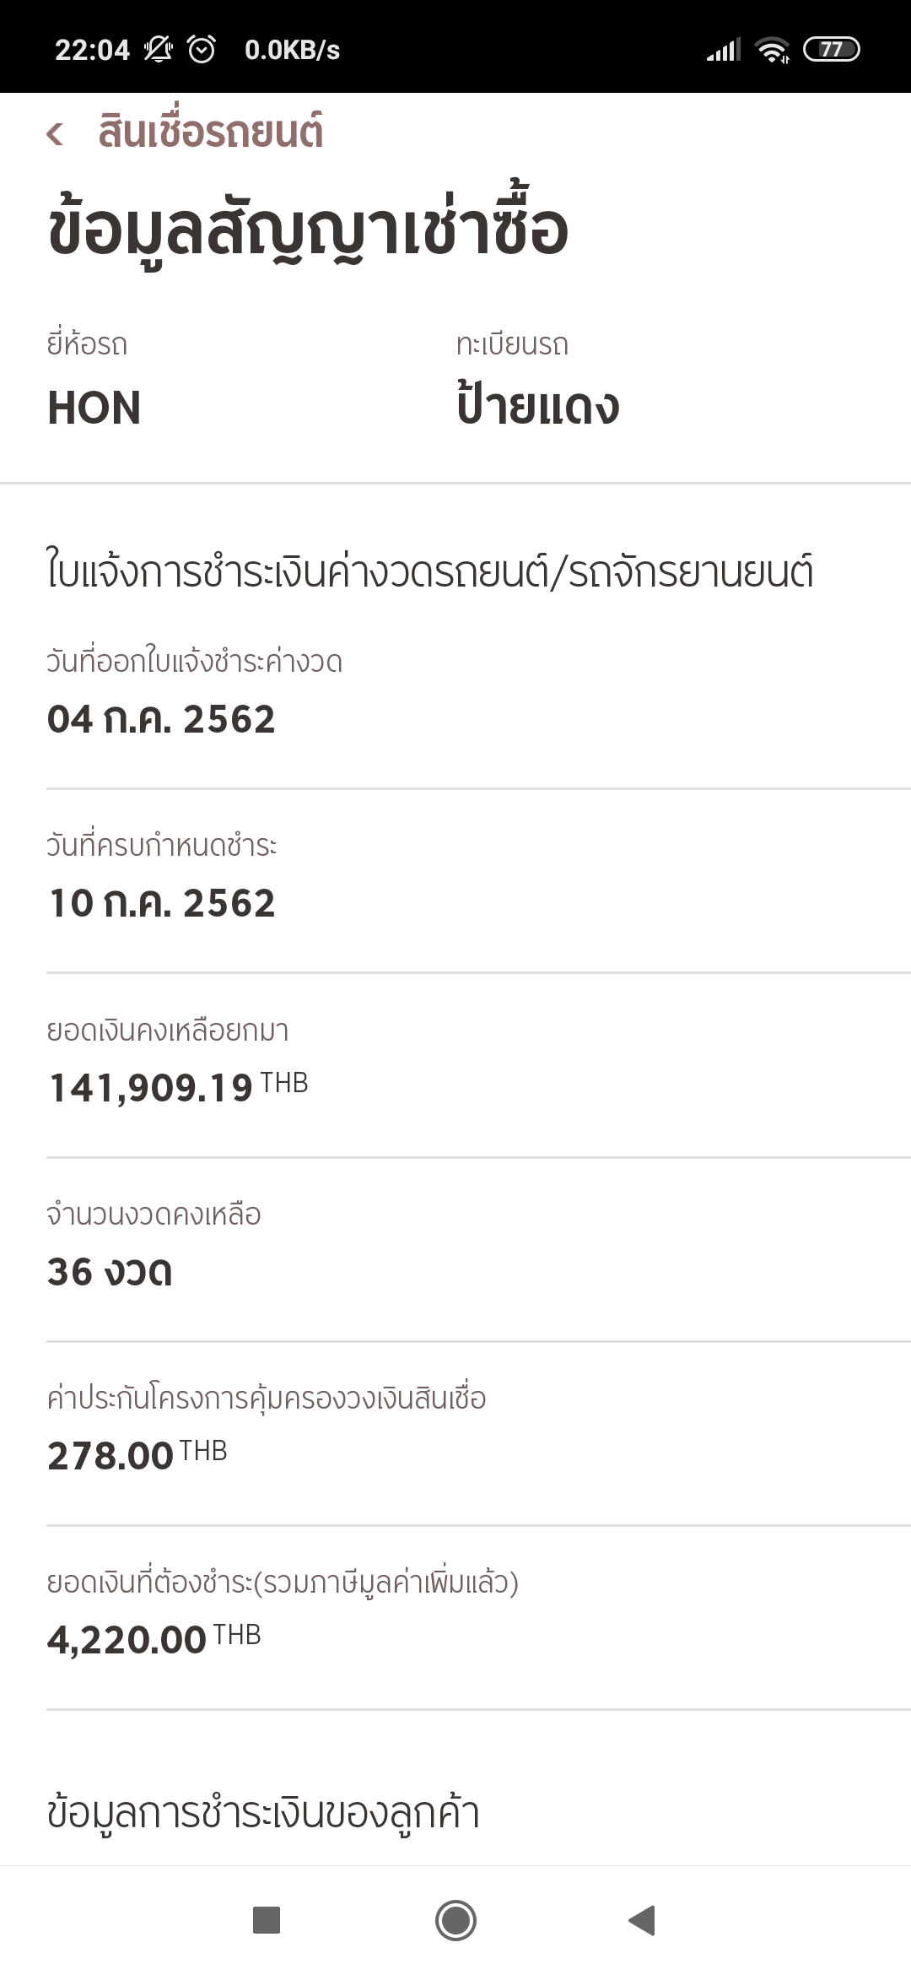Tap the Wi-Fi status icon

773,51
